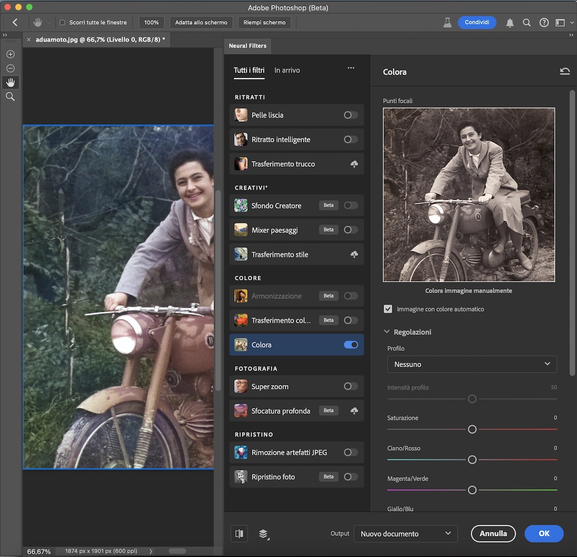The height and width of the screenshot is (557, 577).
Task: Click the notifications bell icon
Action: [510, 23]
